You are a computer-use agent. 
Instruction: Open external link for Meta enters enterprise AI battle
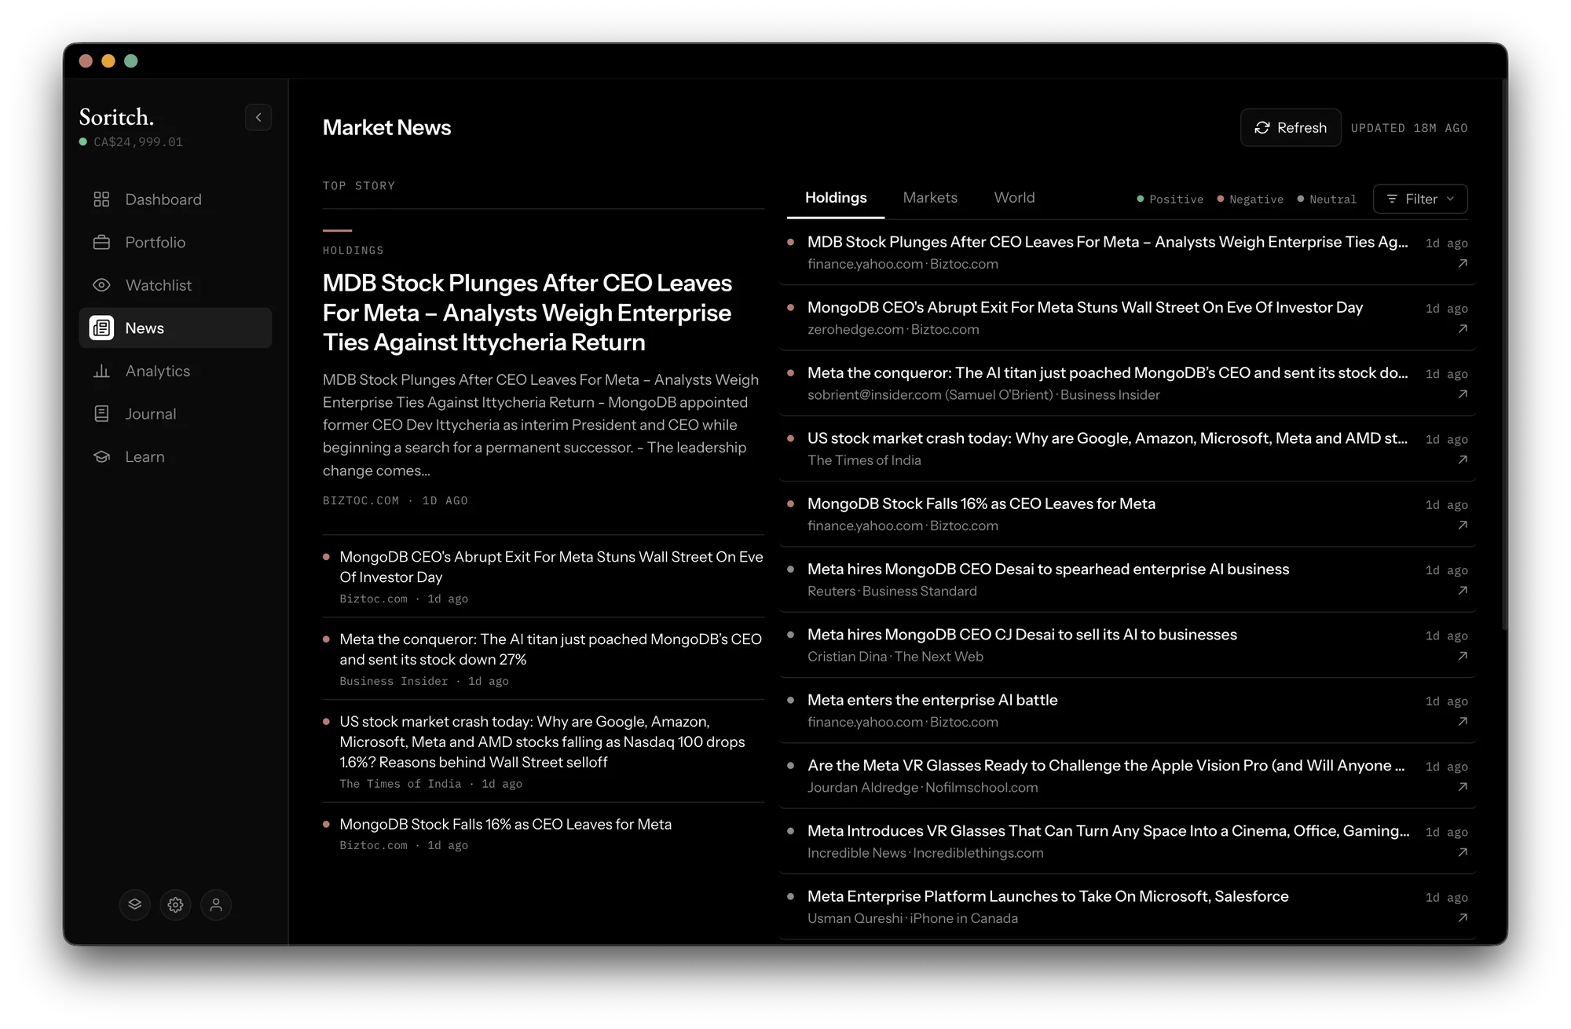click(x=1463, y=722)
